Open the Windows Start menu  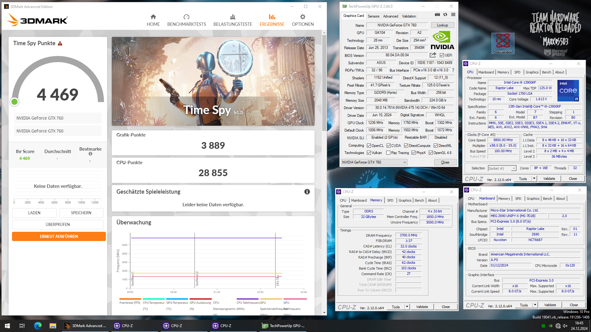[7, 326]
